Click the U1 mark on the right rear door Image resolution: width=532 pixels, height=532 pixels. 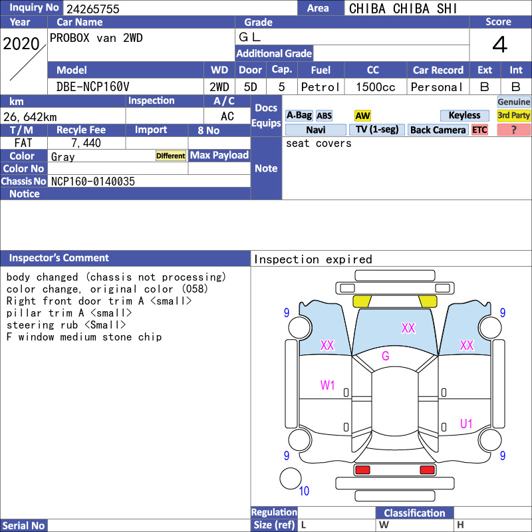coord(466,424)
